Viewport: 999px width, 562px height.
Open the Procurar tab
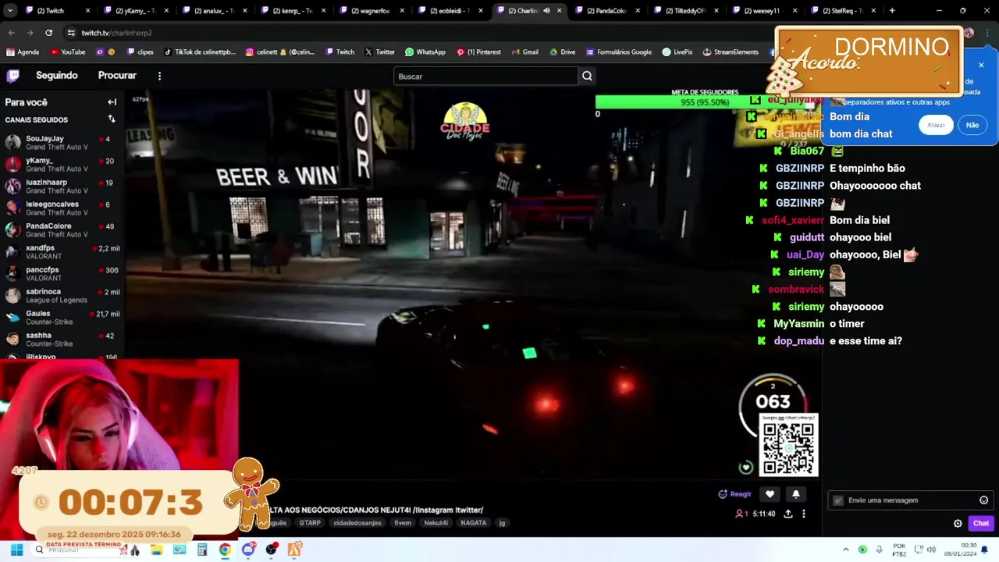point(117,76)
